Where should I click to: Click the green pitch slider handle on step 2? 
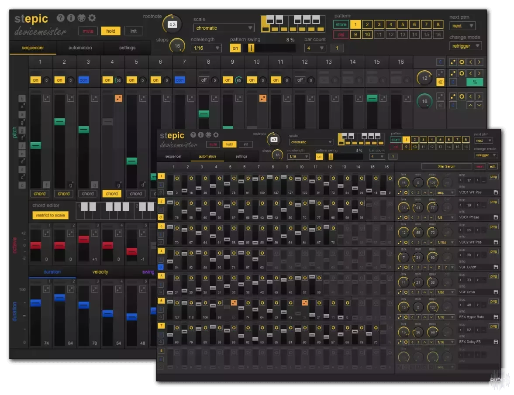tap(60, 121)
